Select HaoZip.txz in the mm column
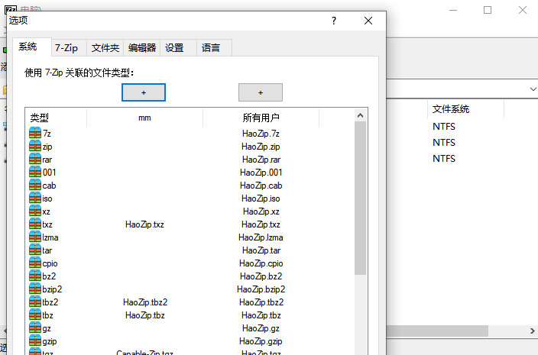The image size is (538, 355). (x=144, y=224)
